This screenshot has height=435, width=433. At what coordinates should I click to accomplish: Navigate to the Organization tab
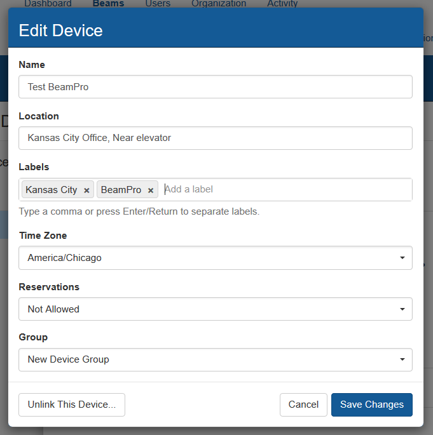pyautogui.click(x=219, y=4)
